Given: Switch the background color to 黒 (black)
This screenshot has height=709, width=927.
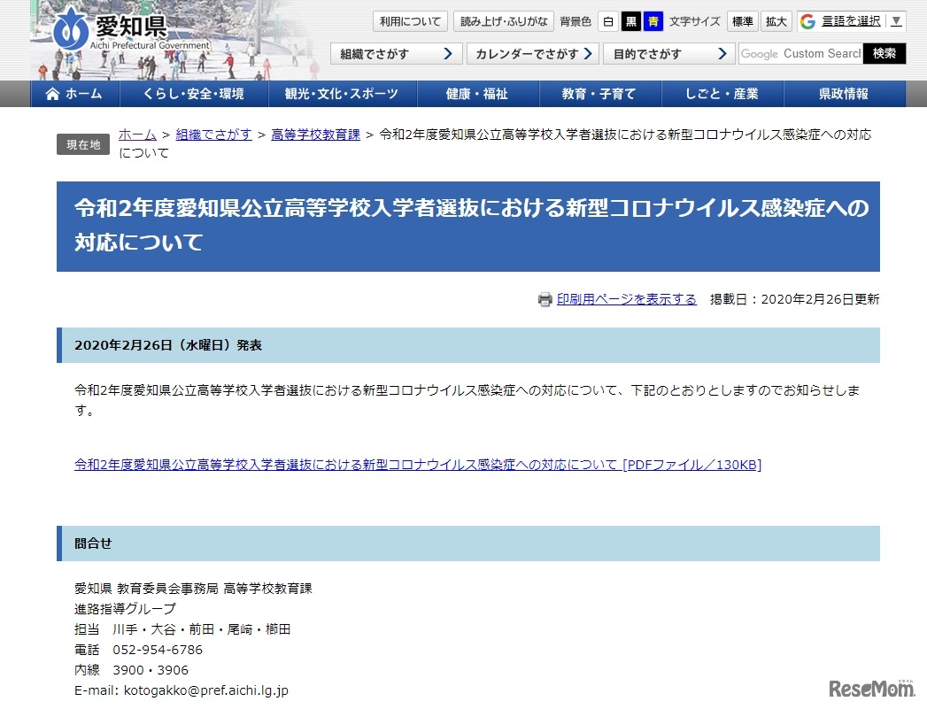Looking at the screenshot, I should [630, 21].
